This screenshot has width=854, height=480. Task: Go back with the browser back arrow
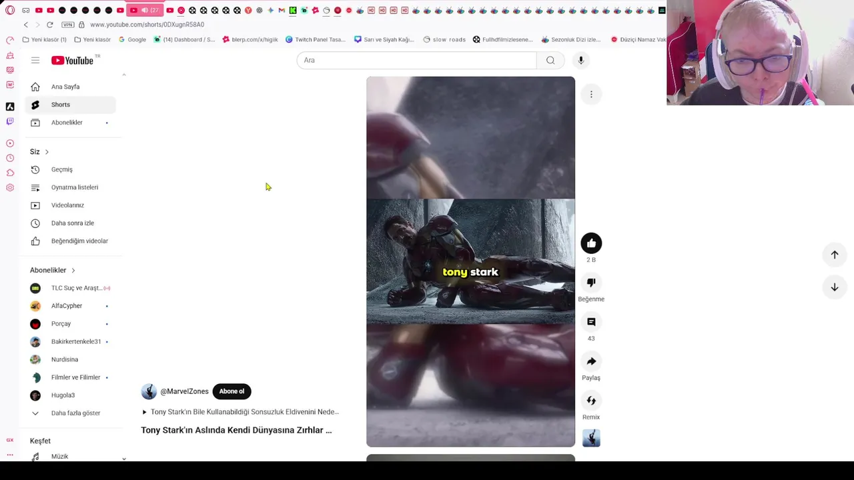point(26,25)
